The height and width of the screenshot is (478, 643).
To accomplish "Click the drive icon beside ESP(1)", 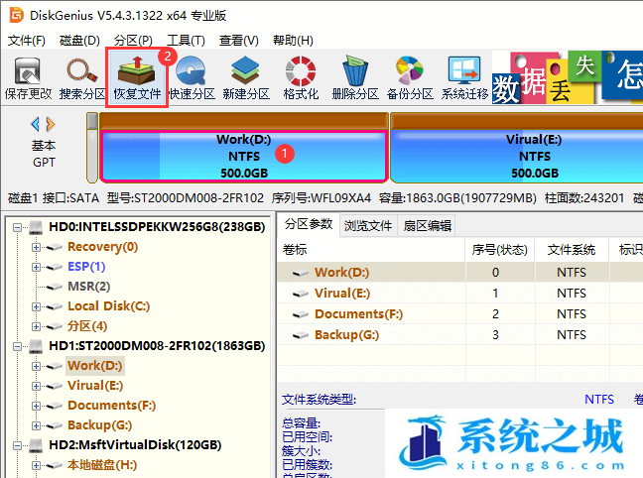I will (55, 268).
